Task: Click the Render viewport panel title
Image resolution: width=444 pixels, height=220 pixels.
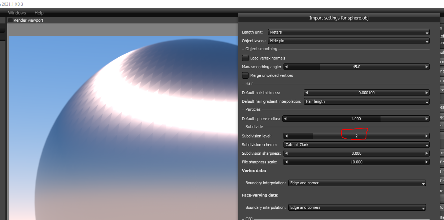Action: point(28,20)
